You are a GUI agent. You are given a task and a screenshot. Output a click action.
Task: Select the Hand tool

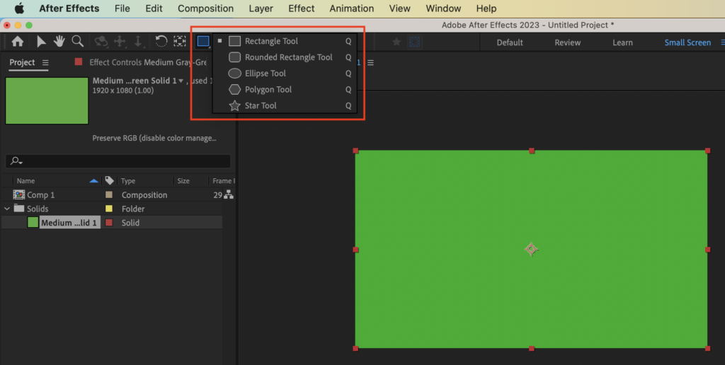(59, 42)
